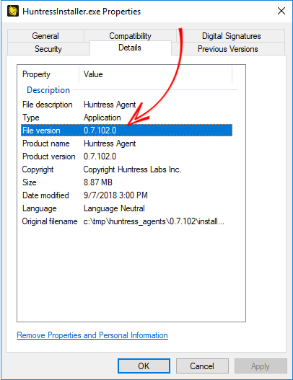Select the File description row
This screenshot has width=293, height=380.
click(x=126, y=105)
